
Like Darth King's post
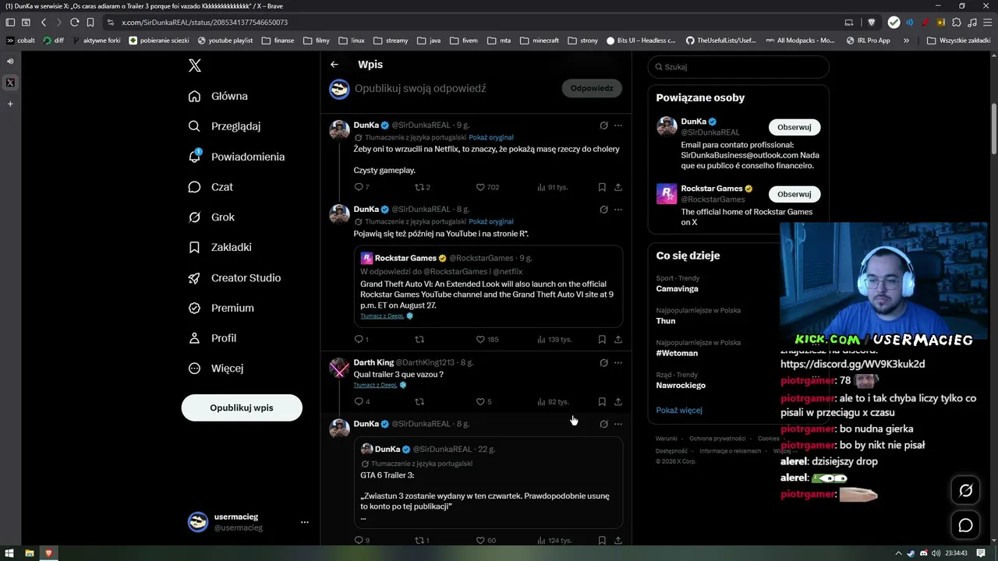[x=483, y=401]
